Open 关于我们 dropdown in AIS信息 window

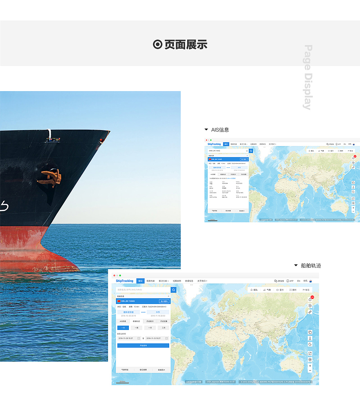[x=272, y=144]
